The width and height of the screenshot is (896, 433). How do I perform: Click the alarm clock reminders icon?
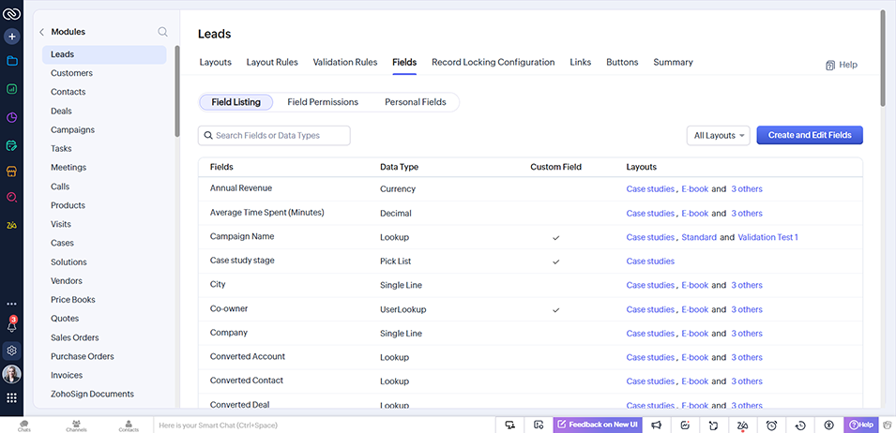click(x=771, y=425)
